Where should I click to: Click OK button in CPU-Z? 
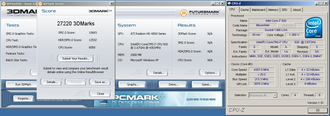318,110
